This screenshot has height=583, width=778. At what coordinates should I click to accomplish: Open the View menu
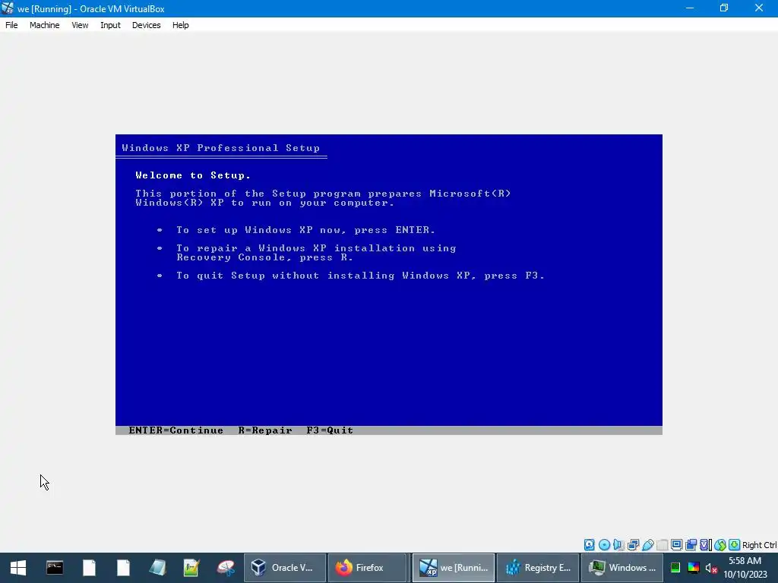80,25
